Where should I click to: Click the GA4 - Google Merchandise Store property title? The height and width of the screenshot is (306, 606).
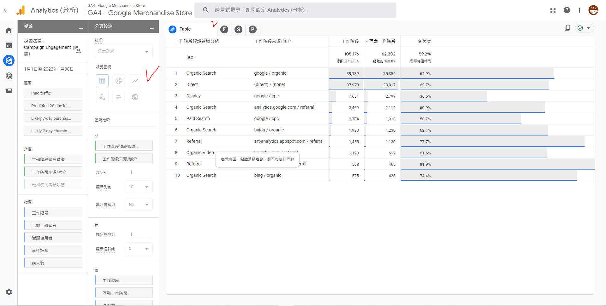(x=140, y=13)
